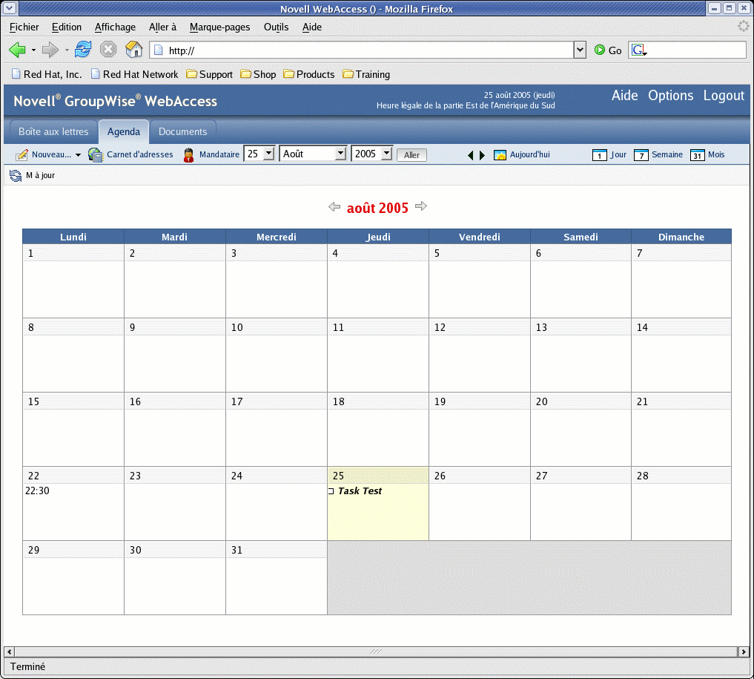The image size is (754, 679).
Task: Jump to today with the Aujourd'hui icon
Action: click(520, 154)
